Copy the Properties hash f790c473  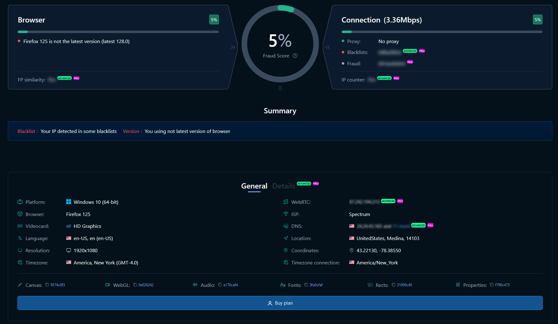[x=492, y=285]
